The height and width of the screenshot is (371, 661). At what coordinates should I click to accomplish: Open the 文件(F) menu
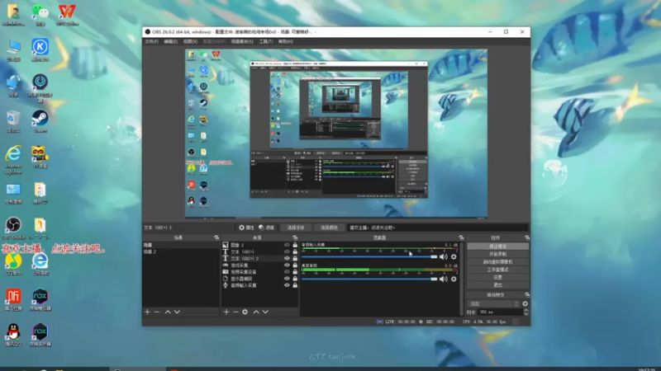click(151, 42)
